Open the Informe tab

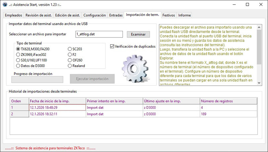coord(184,15)
